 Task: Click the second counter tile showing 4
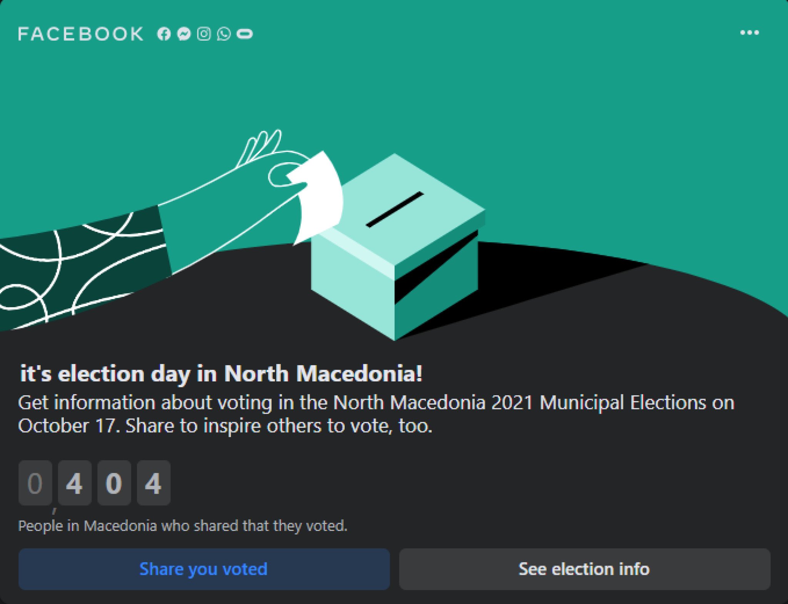[75, 483]
